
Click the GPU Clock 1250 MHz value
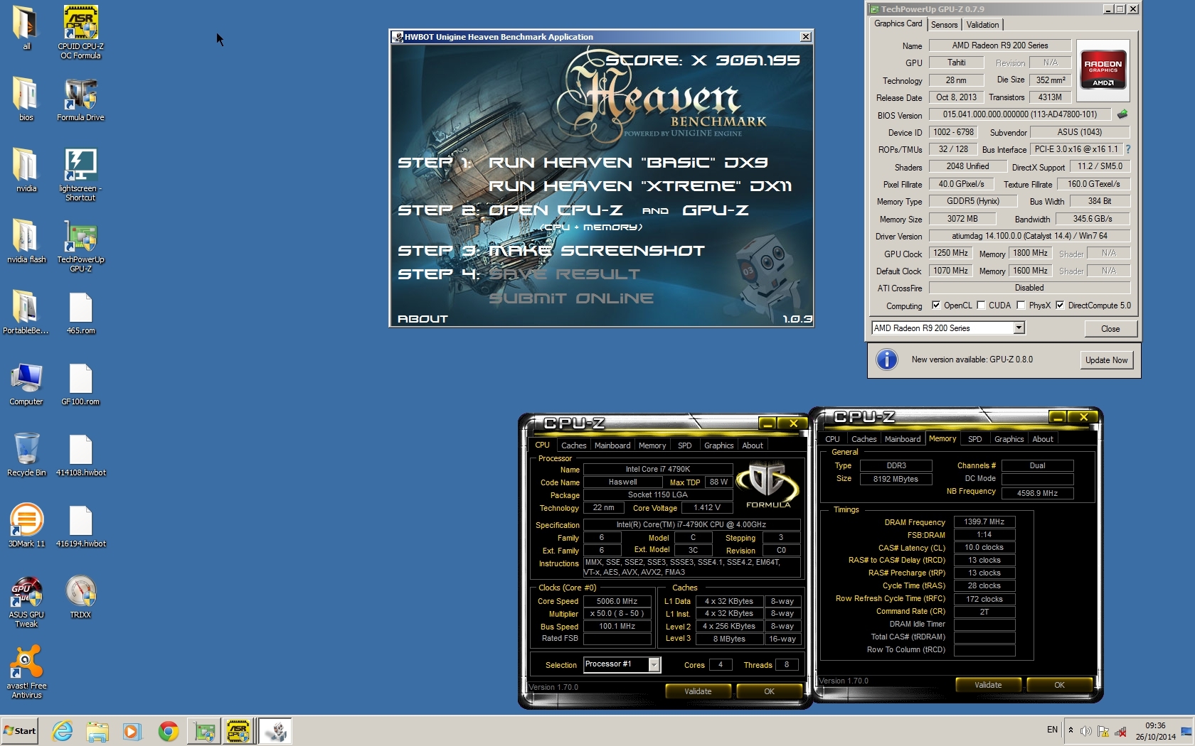tap(950, 253)
